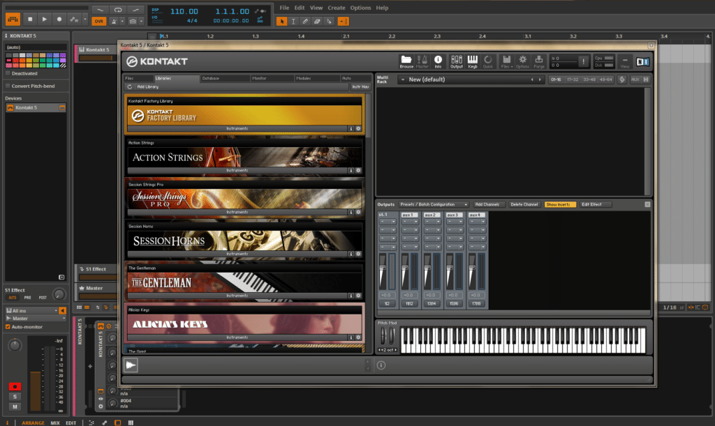Select the eraser tool

click(x=318, y=21)
